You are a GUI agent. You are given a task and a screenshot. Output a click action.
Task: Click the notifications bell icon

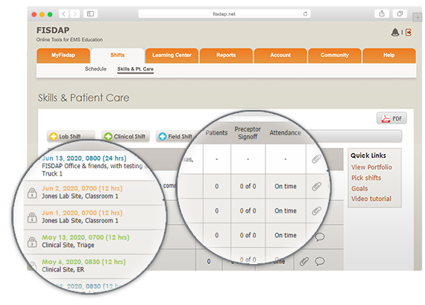(395, 32)
